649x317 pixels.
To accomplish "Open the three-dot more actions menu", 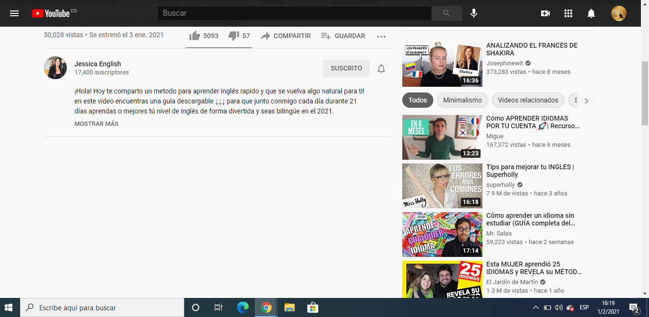I will 381,36.
